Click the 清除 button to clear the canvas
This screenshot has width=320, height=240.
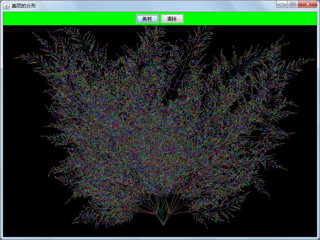172,18
